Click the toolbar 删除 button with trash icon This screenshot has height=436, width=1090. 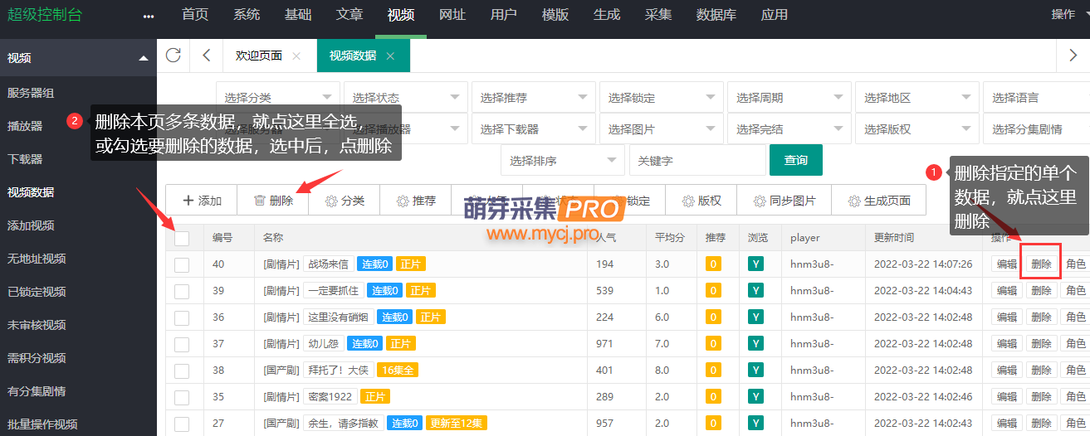pyautogui.click(x=273, y=201)
